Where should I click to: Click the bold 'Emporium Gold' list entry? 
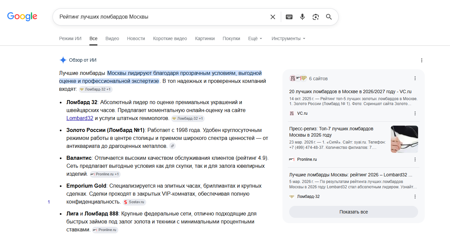click(86, 186)
